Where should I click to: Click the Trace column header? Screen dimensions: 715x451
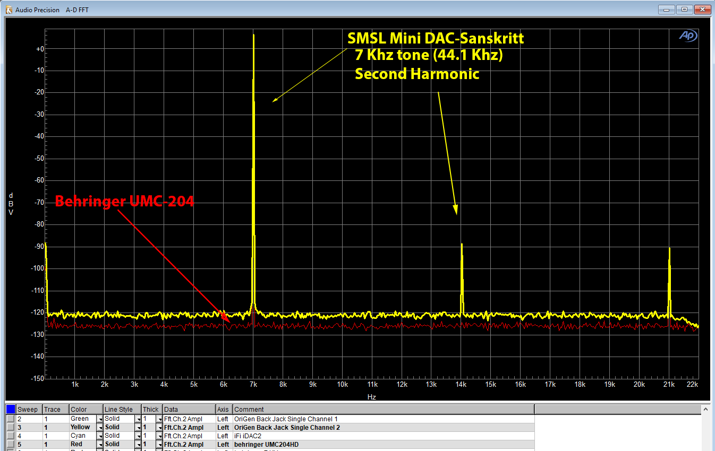click(x=56, y=409)
